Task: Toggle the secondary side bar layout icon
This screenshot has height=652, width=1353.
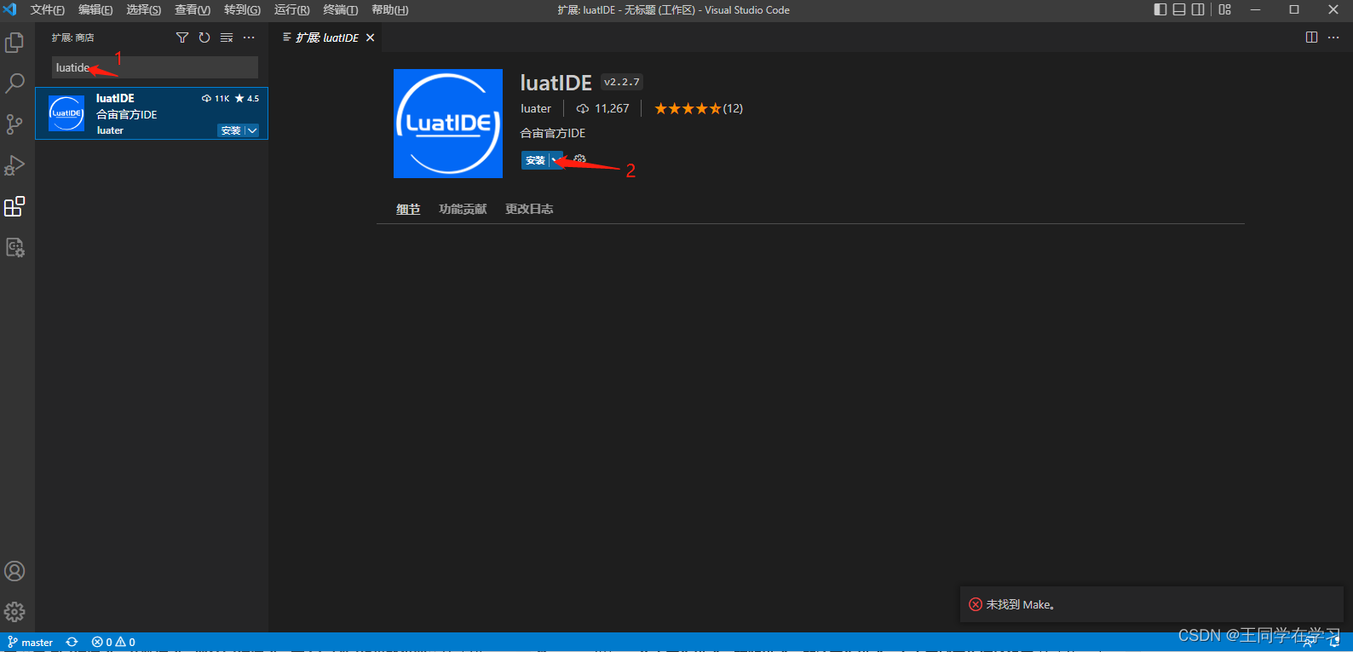Action: 1198,9
